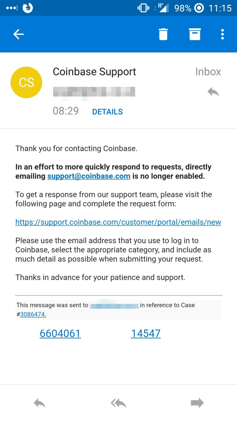
Task: Reply all with the double-arrow icon
Action: click(x=118, y=403)
